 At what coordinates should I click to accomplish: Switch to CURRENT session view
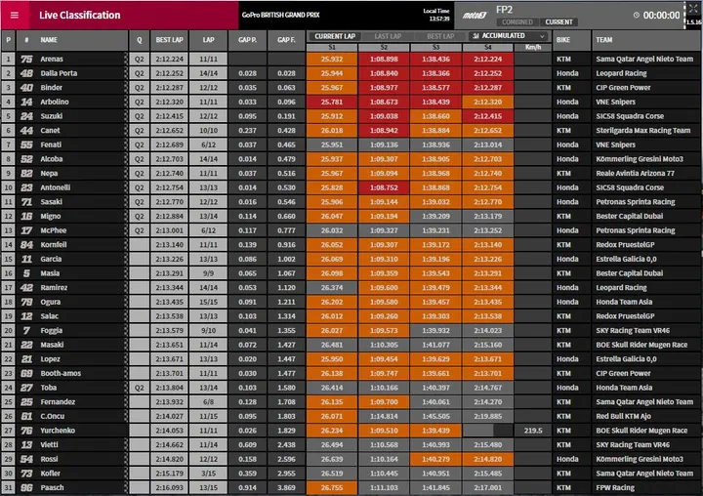pos(558,22)
